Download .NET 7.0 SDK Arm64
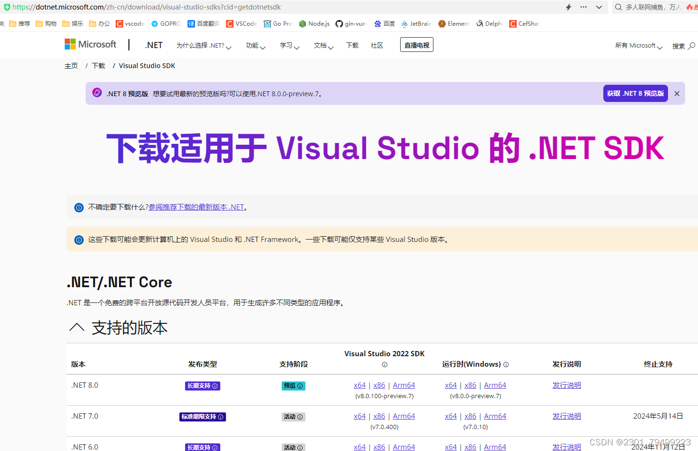 [x=404, y=416]
